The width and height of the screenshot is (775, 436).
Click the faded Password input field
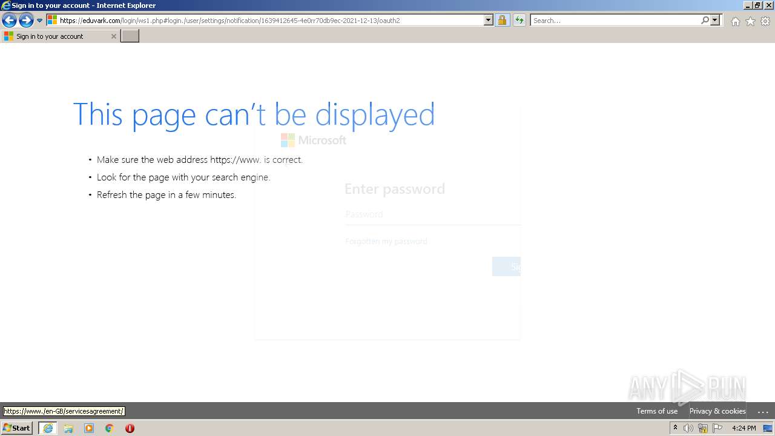click(432, 214)
